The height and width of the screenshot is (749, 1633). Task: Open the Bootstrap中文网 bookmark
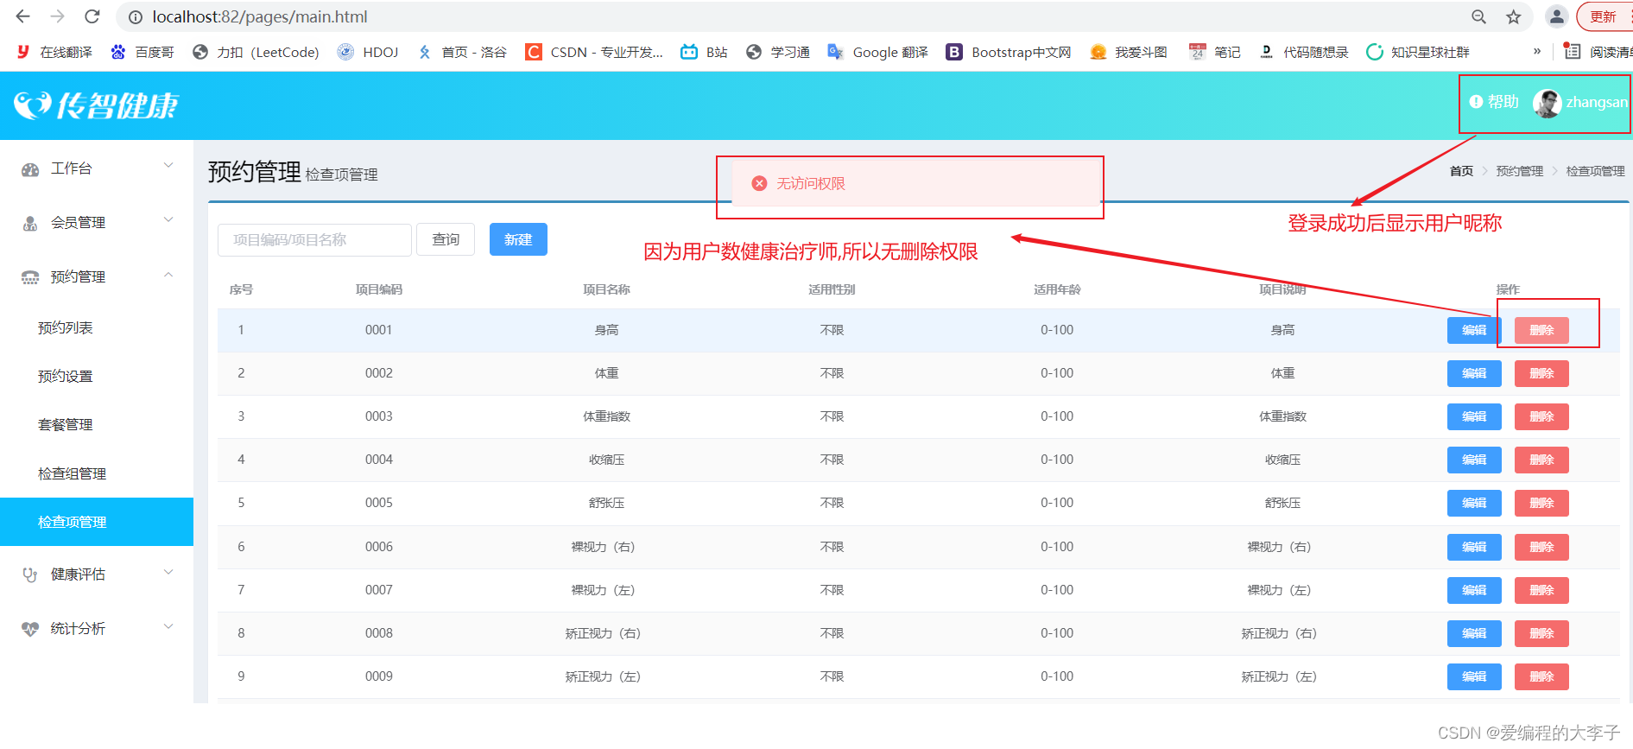[x=1009, y=52]
